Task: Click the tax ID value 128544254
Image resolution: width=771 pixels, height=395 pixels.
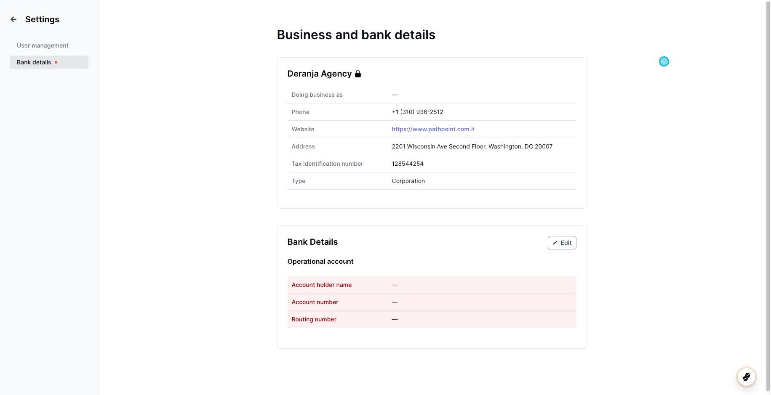Action: pyautogui.click(x=408, y=164)
